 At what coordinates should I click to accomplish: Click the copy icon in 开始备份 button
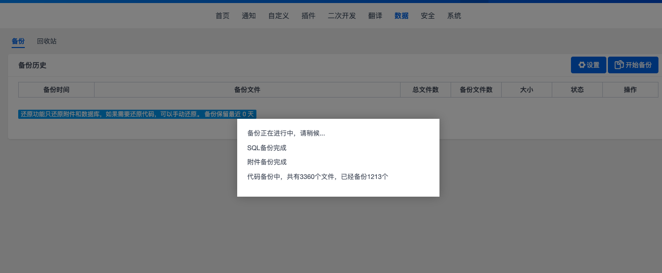pyautogui.click(x=619, y=65)
